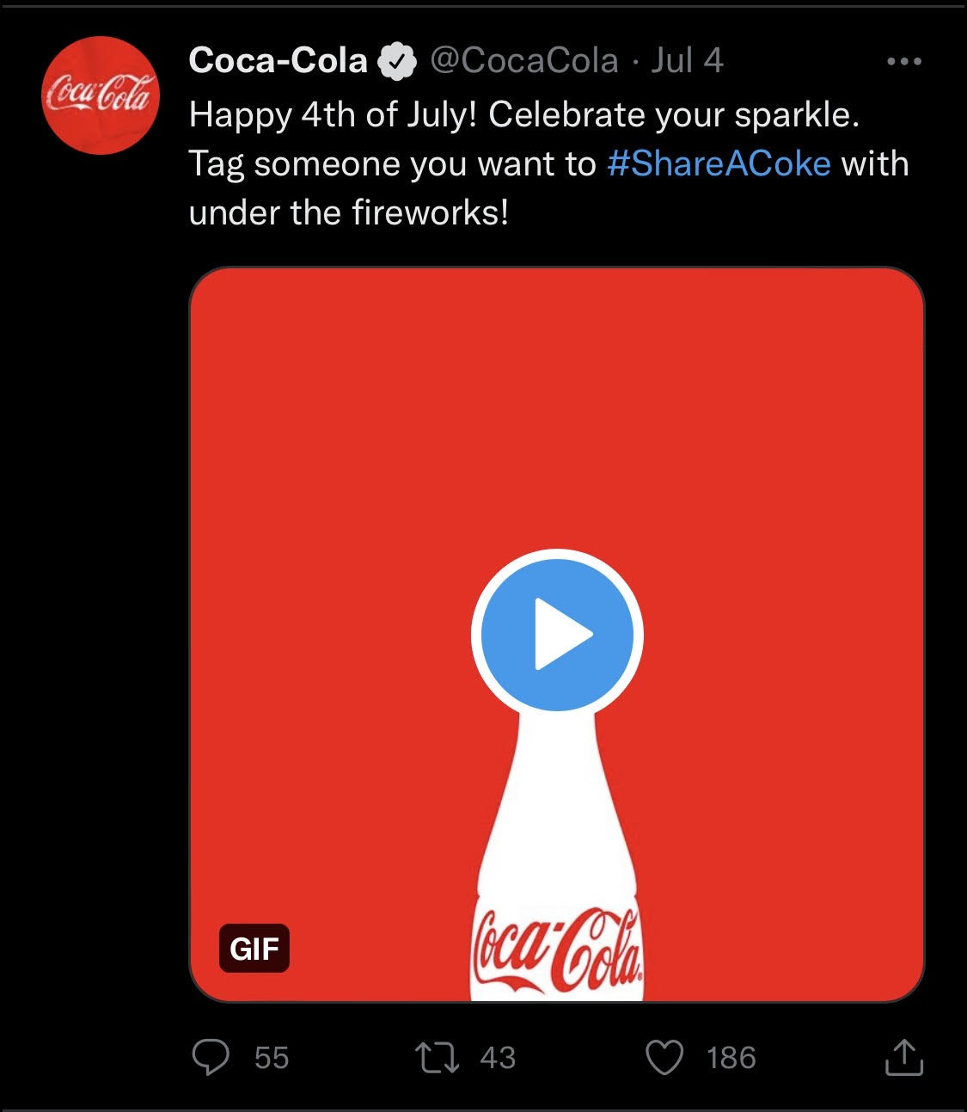Image resolution: width=967 pixels, height=1112 pixels.
Task: Open the Coca-Cola profile avatar
Action: [101, 95]
